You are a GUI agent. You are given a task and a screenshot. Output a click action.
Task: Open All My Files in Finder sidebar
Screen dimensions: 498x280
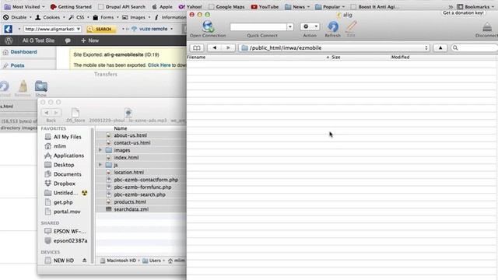coord(63,137)
